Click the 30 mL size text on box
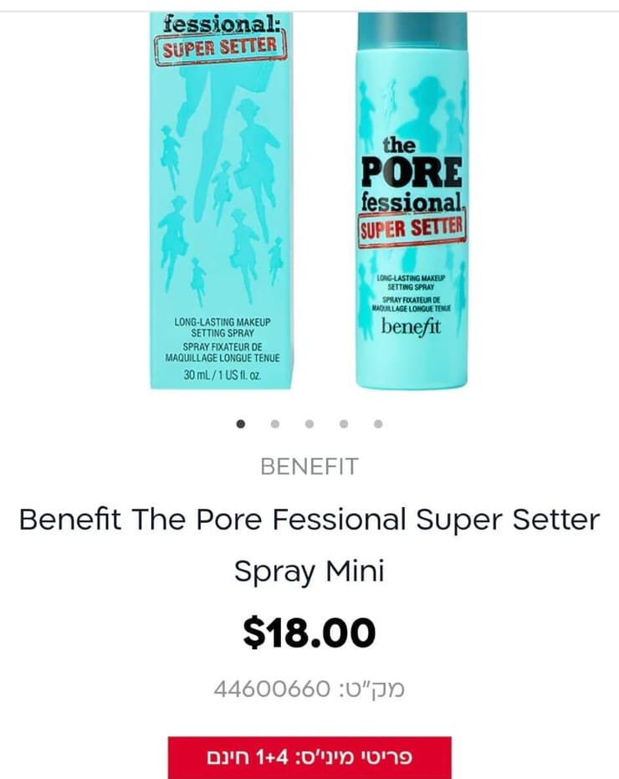The height and width of the screenshot is (779, 619). [222, 375]
